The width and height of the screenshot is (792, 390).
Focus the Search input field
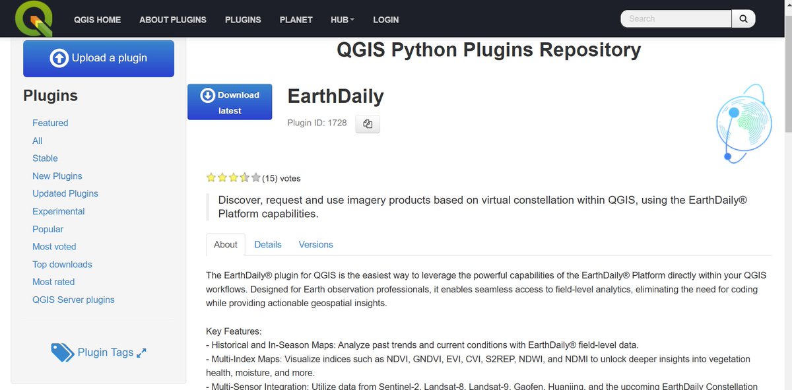pos(676,18)
